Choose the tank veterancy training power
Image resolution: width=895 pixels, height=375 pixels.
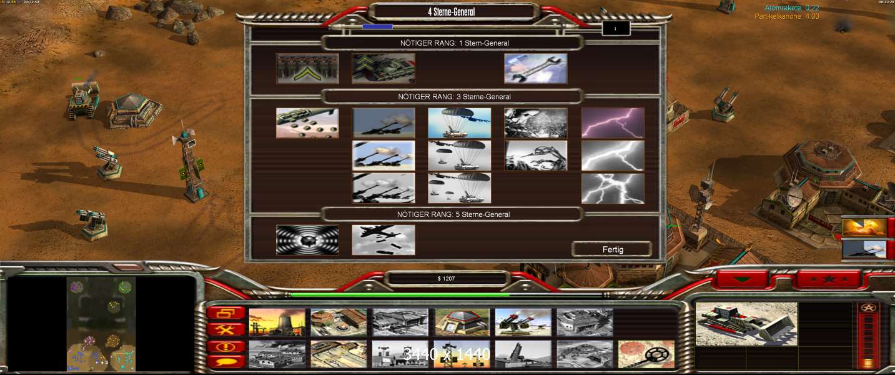[383, 68]
